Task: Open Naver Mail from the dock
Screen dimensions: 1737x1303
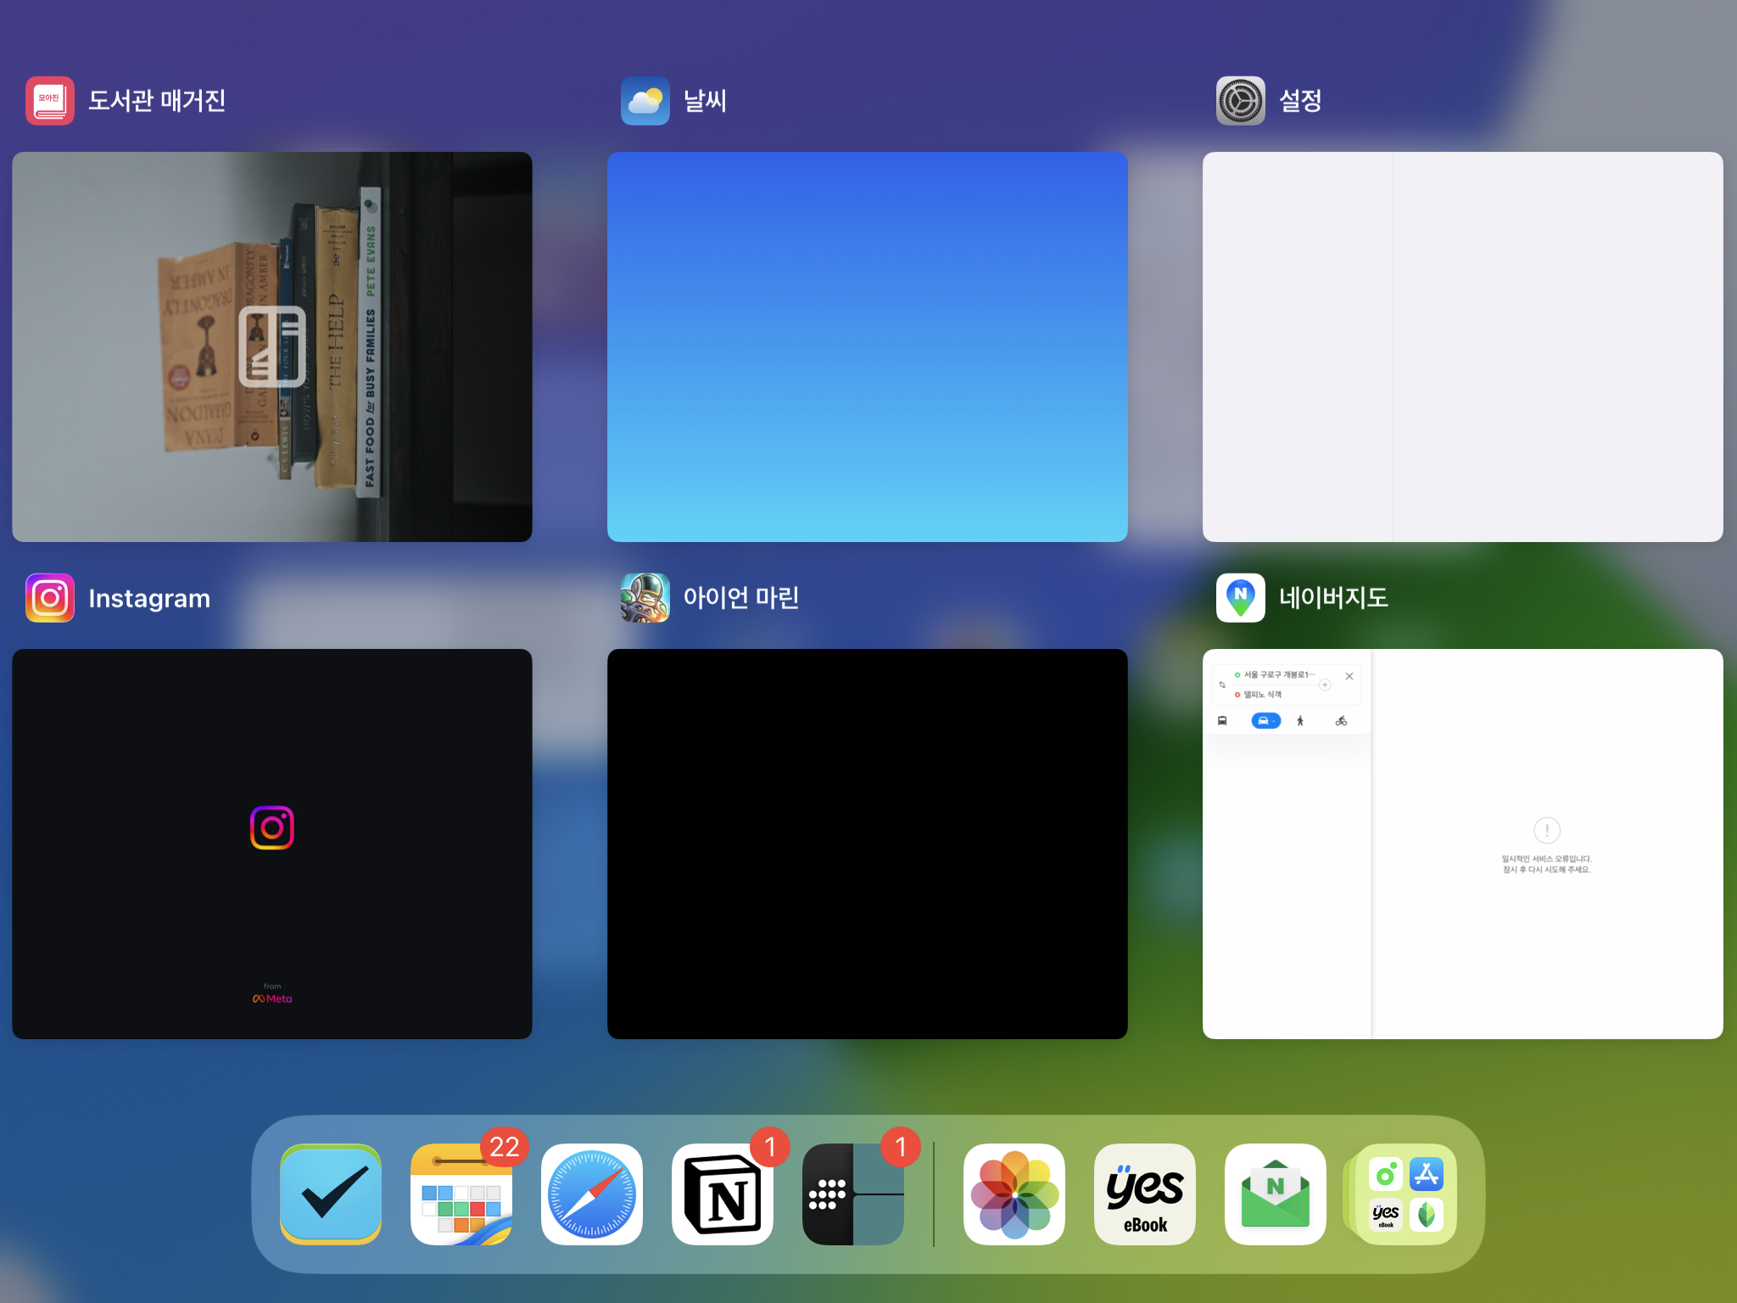Action: tap(1276, 1194)
